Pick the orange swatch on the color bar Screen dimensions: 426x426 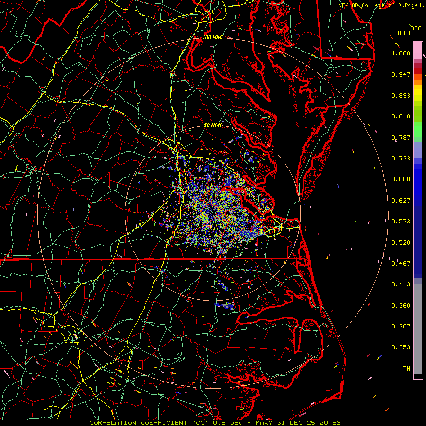(418, 82)
